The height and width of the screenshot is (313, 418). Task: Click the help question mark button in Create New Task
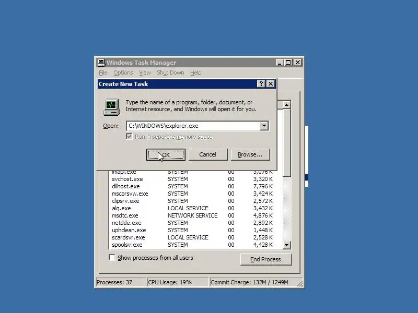[x=261, y=84]
